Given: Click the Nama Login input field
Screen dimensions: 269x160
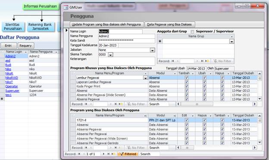Looking at the screenshot, I should [x=120, y=31].
